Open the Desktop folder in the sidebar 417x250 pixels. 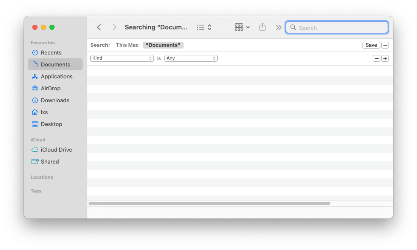tap(52, 124)
